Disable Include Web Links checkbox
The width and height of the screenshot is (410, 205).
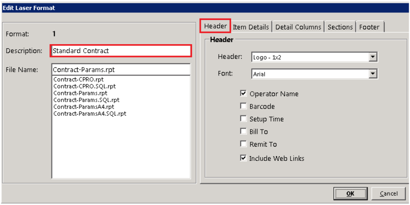pos(244,158)
